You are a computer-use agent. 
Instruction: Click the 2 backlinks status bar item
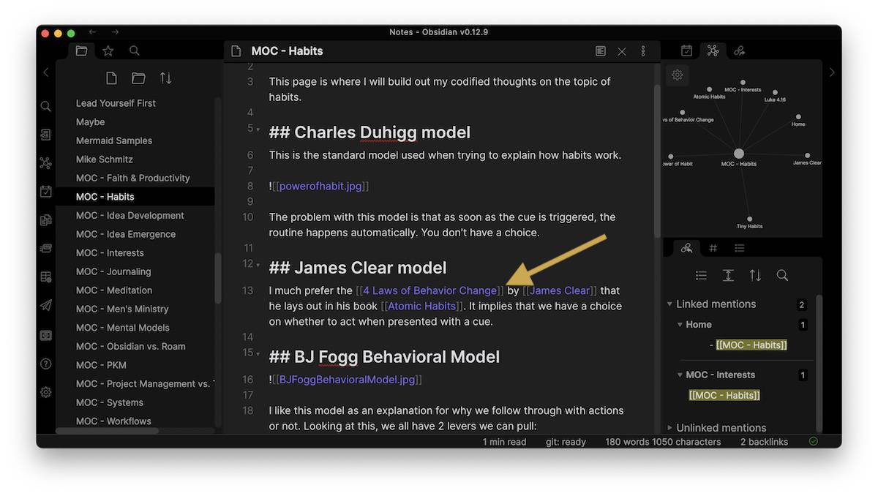pyautogui.click(x=764, y=442)
